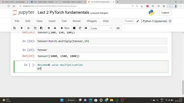
Task: Open browser settings ellipsis menu
Action: [181, 6]
